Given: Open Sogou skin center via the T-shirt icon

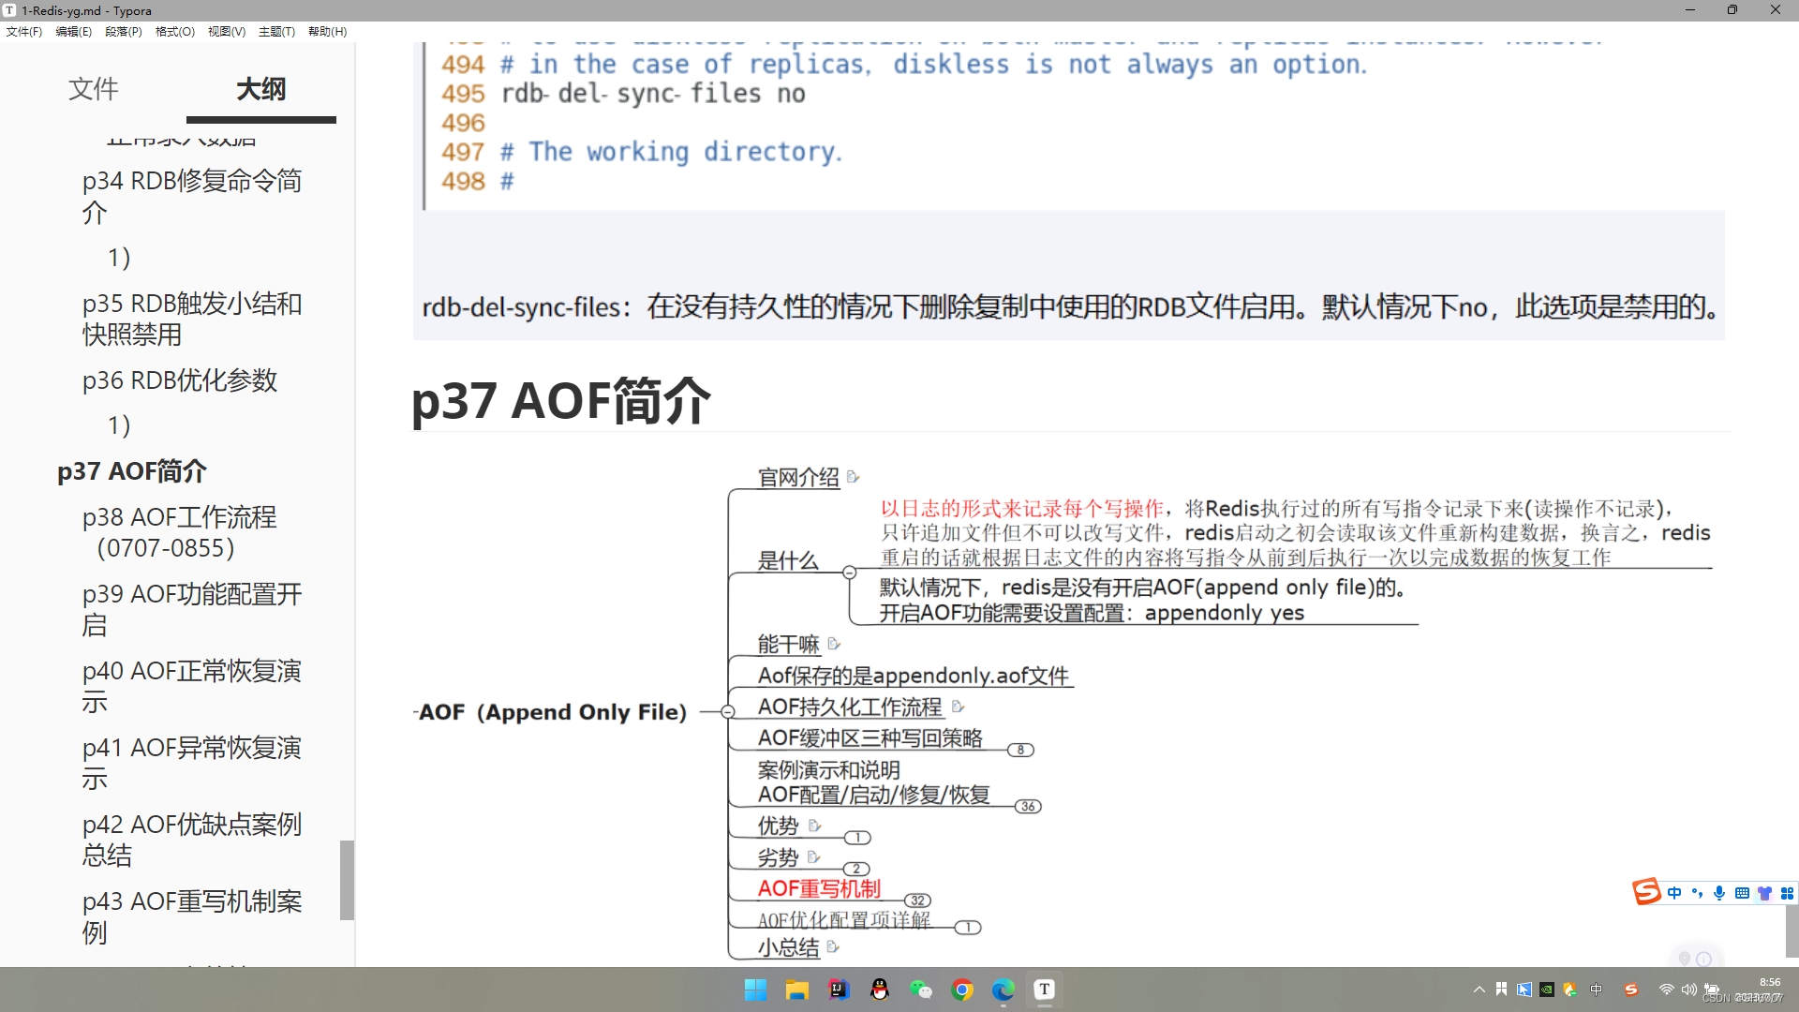Looking at the screenshot, I should [1764, 892].
